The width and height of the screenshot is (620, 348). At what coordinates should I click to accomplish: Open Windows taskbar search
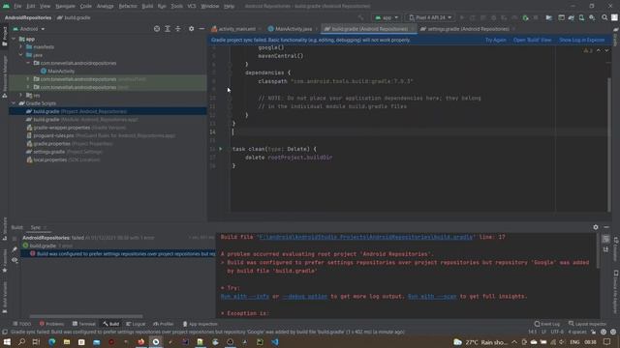(x=21, y=342)
